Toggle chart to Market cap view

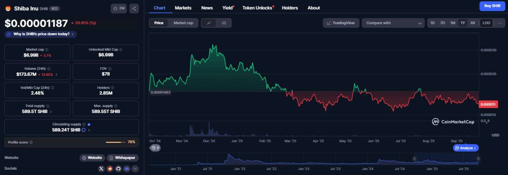tap(183, 23)
